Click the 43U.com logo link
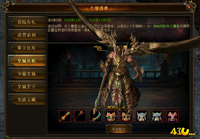Viewport: 200px width, 139px height. point(182,132)
